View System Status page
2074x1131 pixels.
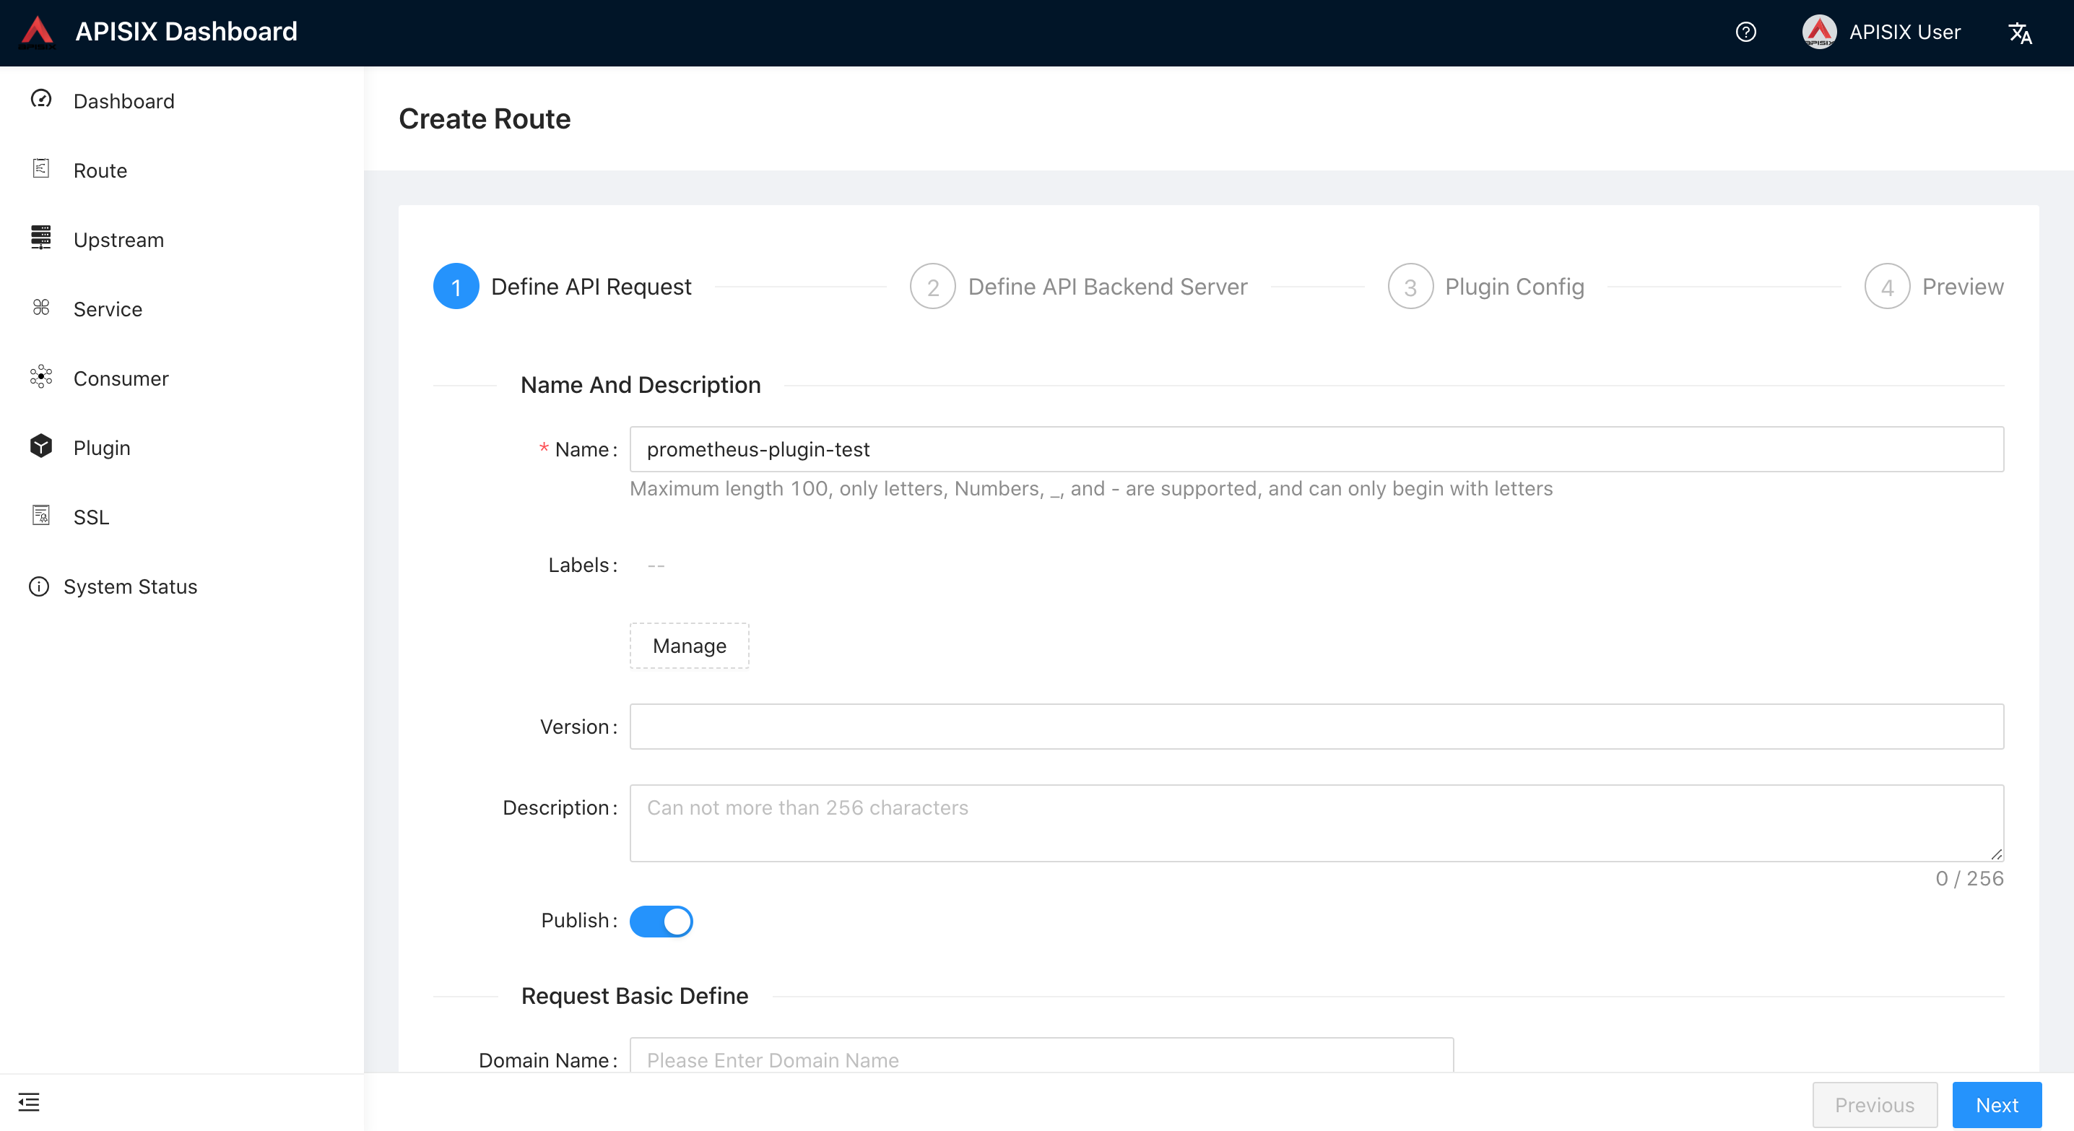pyautogui.click(x=131, y=586)
